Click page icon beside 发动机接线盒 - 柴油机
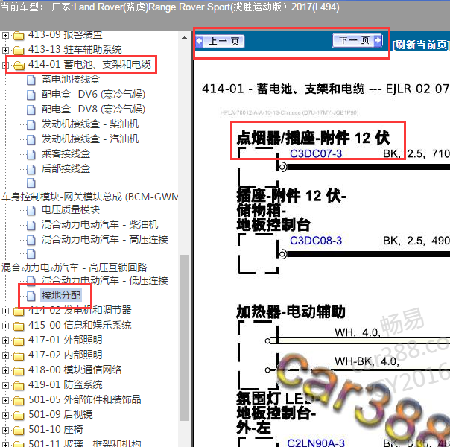This screenshot has height=447, width=450. [x=31, y=125]
